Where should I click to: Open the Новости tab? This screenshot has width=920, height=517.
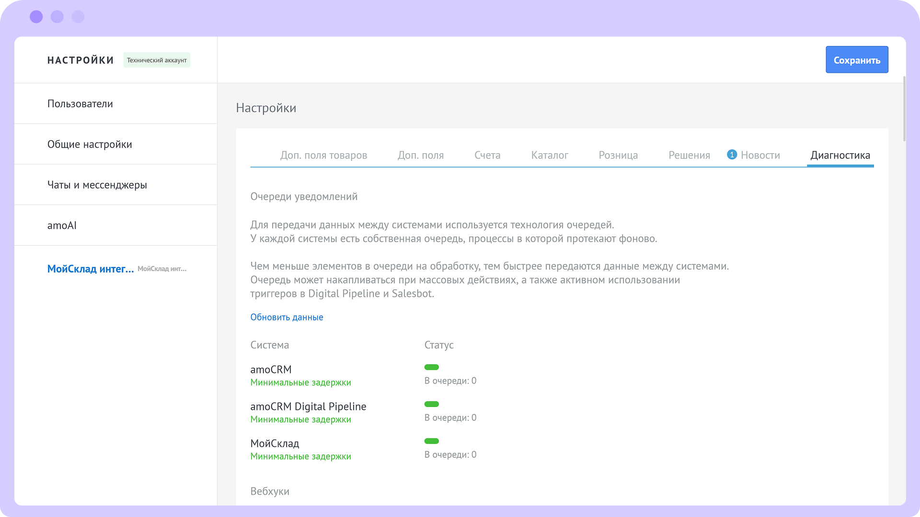[760, 155]
